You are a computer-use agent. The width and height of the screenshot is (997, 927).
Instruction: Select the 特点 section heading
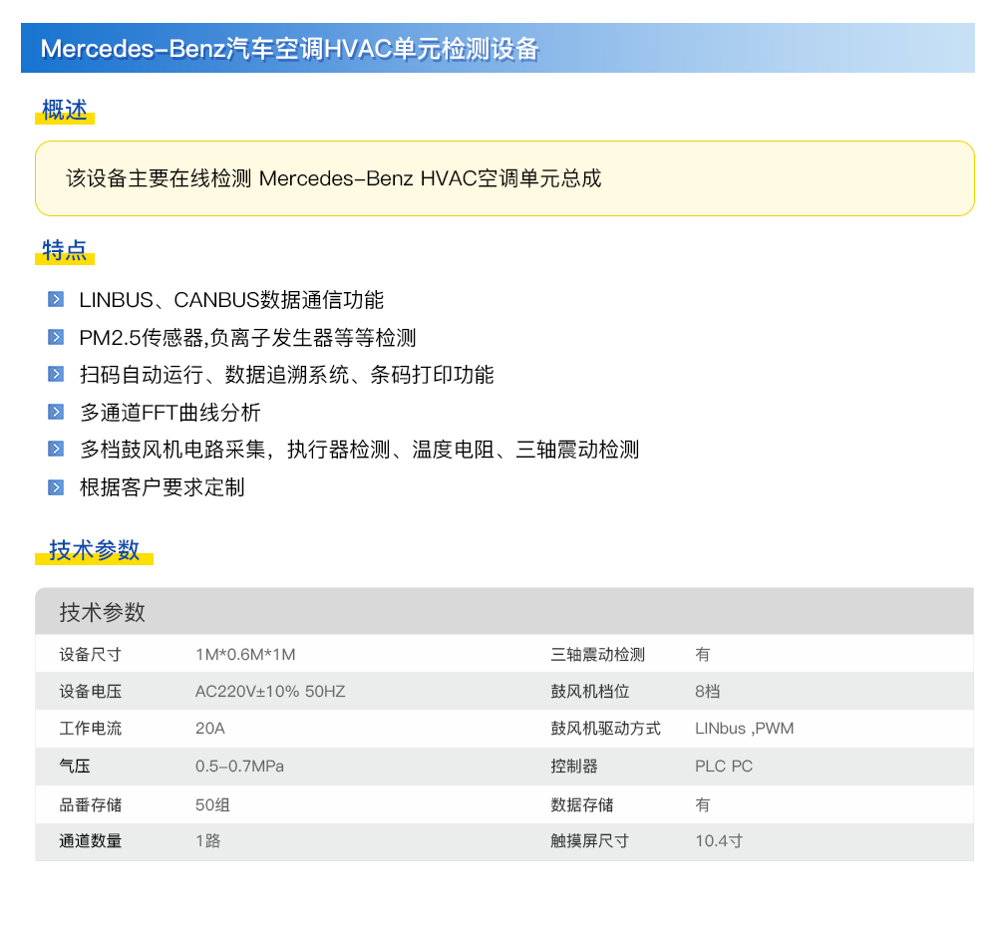point(65,251)
